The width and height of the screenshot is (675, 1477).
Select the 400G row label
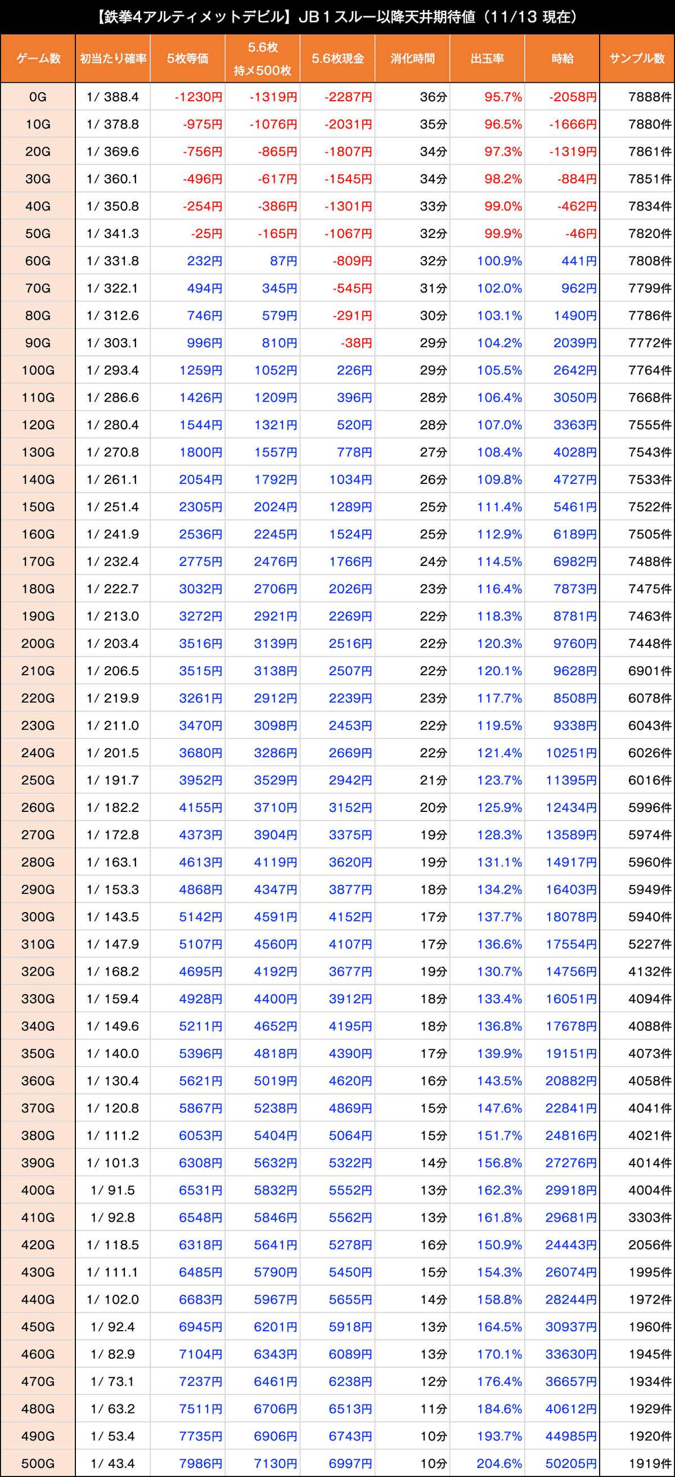click(x=38, y=1189)
